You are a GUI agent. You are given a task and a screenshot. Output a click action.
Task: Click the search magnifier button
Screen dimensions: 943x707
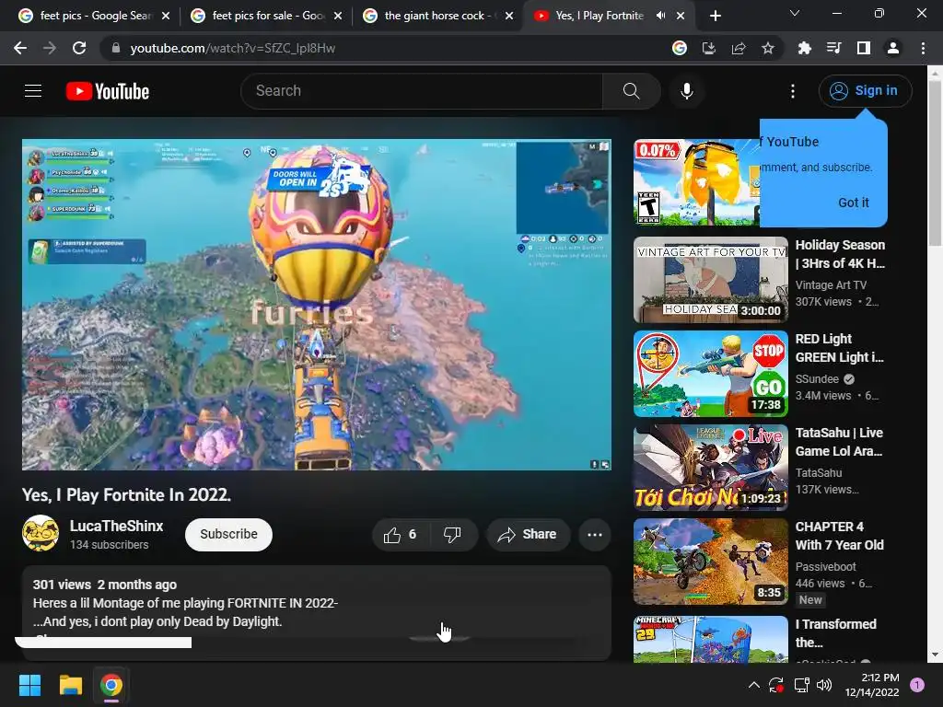pos(632,91)
